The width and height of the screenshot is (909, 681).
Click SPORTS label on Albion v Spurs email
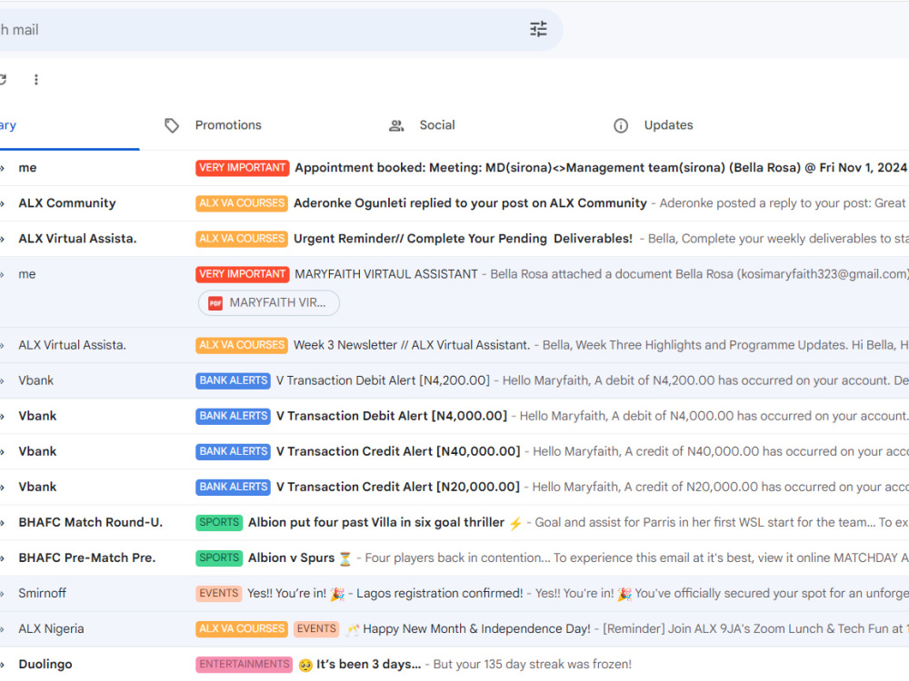tap(219, 558)
